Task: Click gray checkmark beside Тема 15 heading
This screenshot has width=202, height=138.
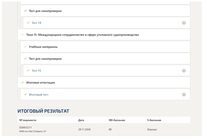Action: click(x=23, y=35)
